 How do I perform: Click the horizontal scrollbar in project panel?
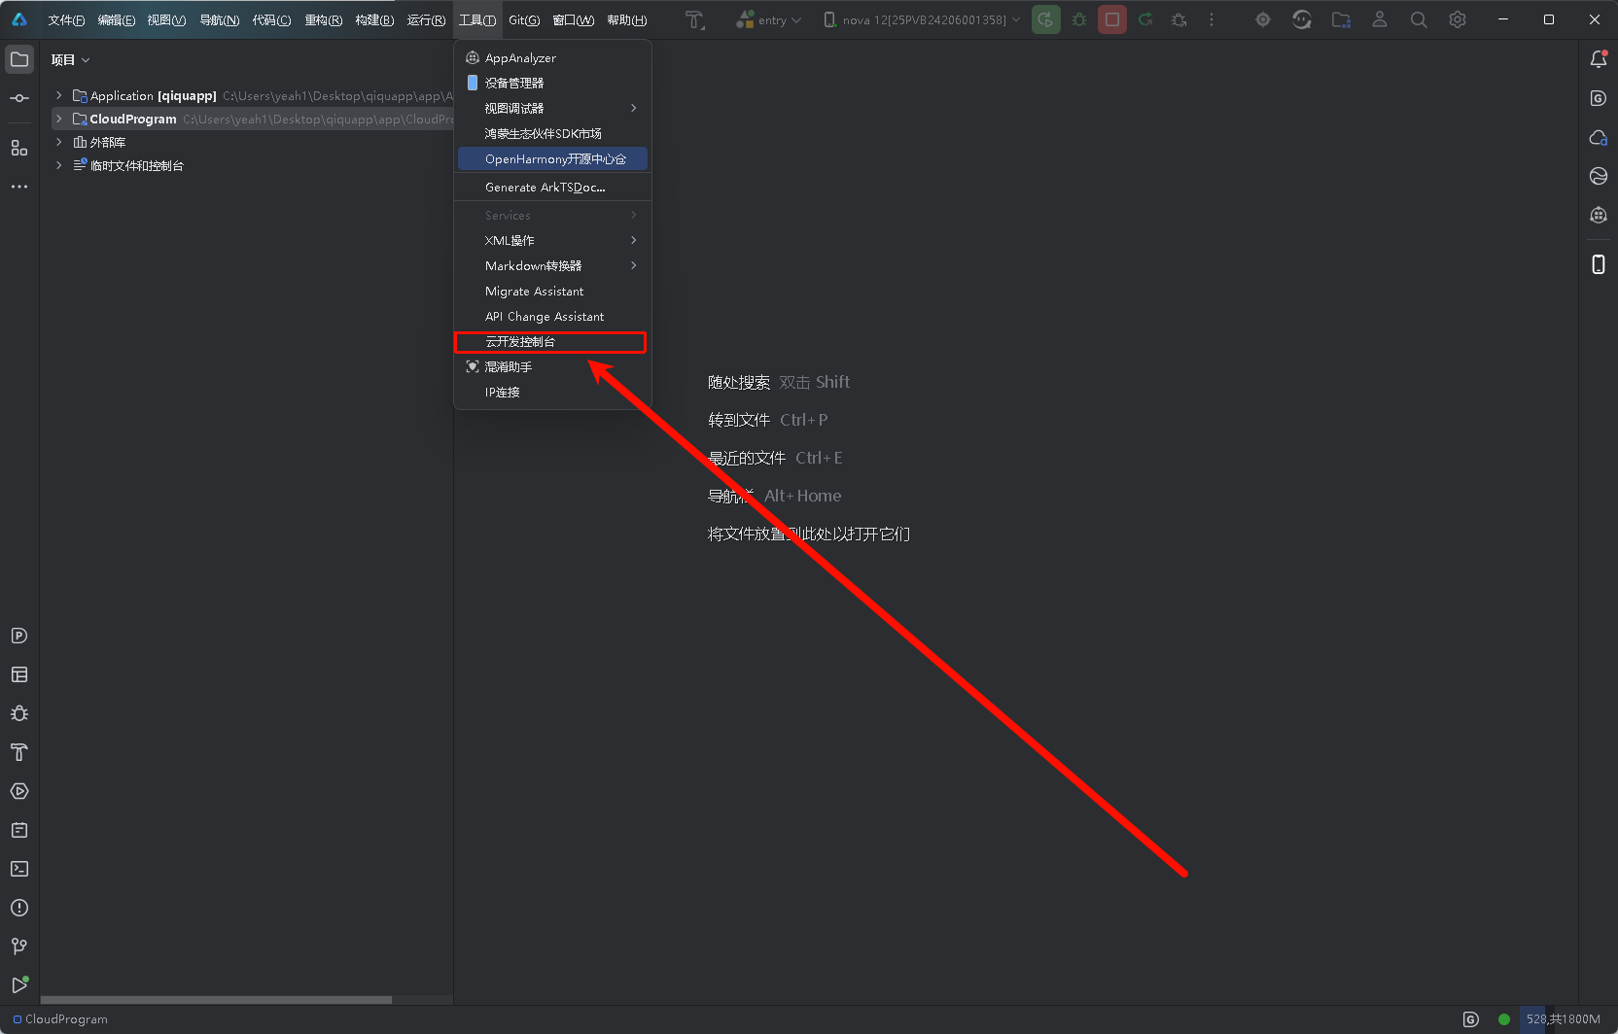click(x=216, y=999)
